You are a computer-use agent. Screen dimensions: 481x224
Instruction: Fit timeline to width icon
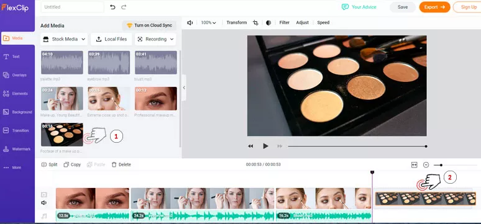pos(414,165)
